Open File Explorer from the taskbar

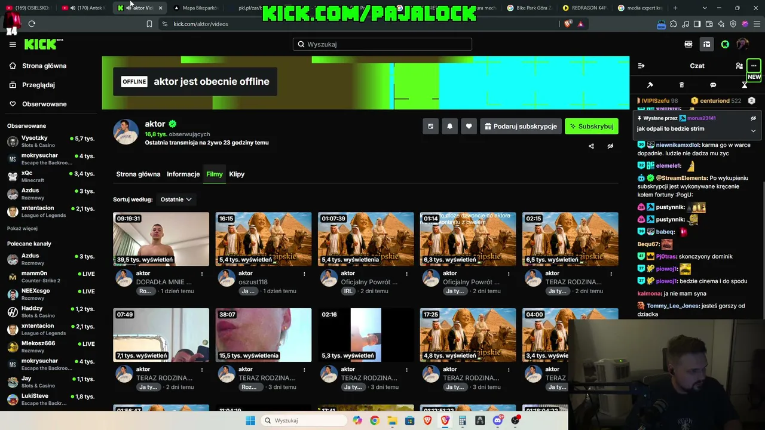[392, 420]
